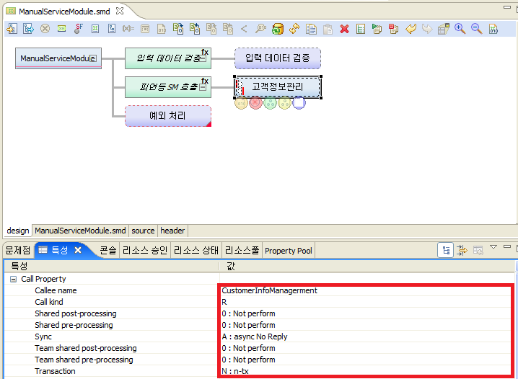518x379 pixels.
Task: Click the red X circle under 고객정보관리
Action: click(x=255, y=103)
